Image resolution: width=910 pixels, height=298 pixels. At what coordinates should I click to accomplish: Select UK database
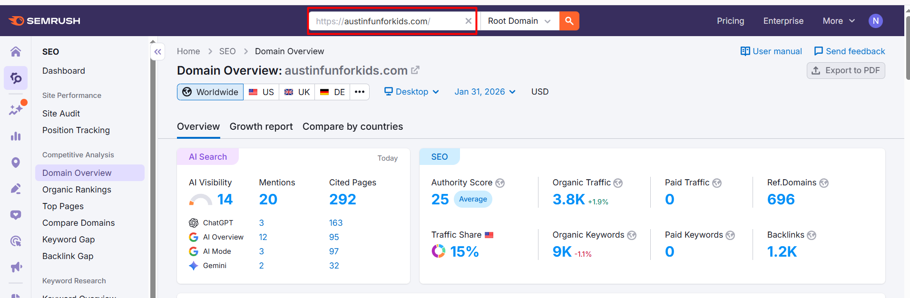(x=297, y=92)
